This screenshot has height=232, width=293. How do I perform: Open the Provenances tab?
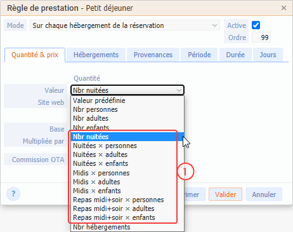pyautogui.click(x=153, y=55)
